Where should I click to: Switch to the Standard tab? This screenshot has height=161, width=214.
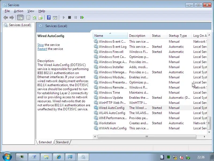coord(62,142)
